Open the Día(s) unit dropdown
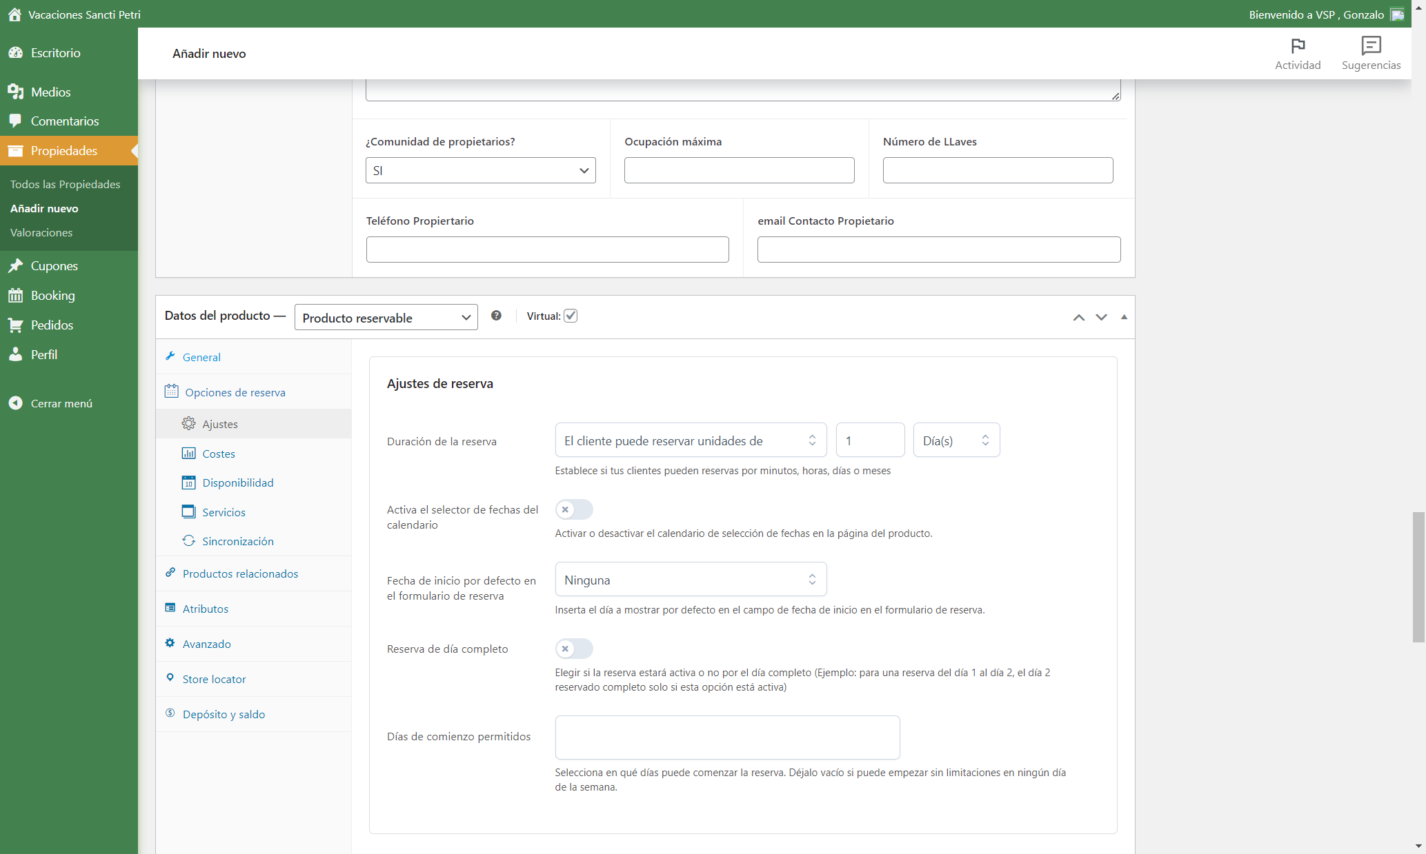 click(x=956, y=440)
